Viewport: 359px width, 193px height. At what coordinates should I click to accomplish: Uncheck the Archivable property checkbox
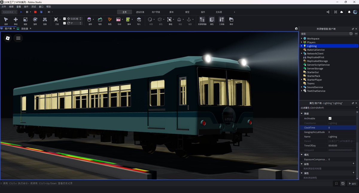tap(330, 118)
